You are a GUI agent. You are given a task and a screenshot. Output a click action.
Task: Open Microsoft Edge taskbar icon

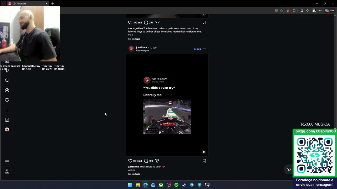(145, 185)
